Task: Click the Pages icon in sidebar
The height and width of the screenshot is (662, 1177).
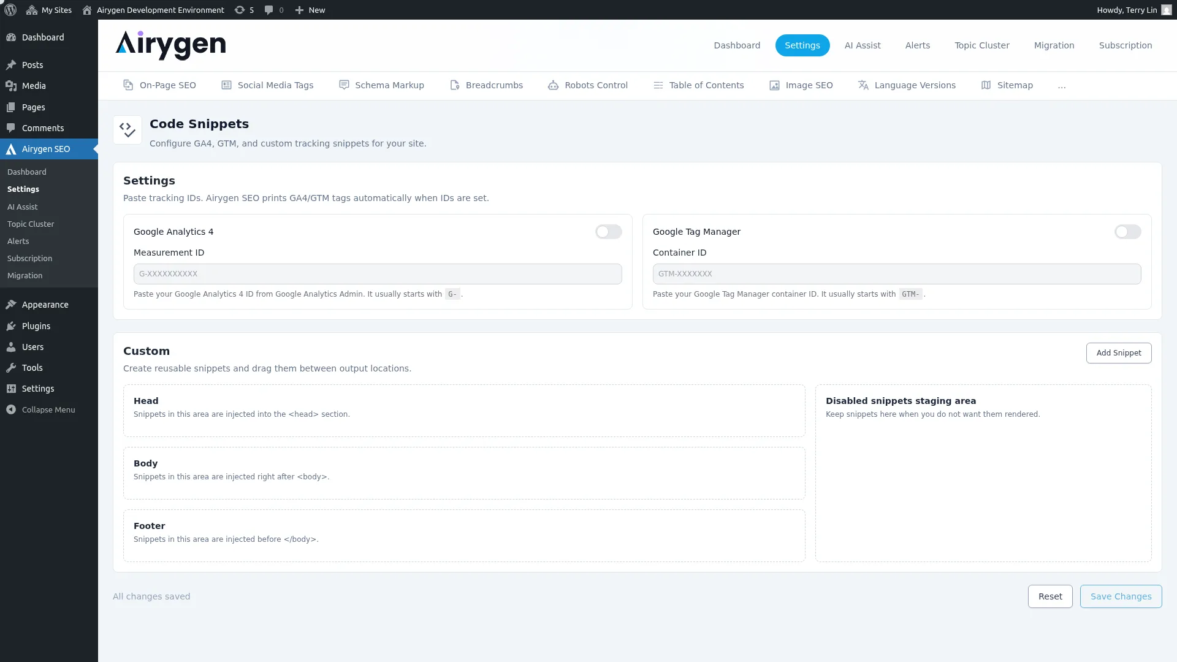Action: 11,107
